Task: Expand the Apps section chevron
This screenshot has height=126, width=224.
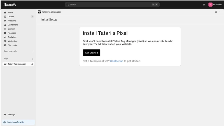Action: point(33,59)
